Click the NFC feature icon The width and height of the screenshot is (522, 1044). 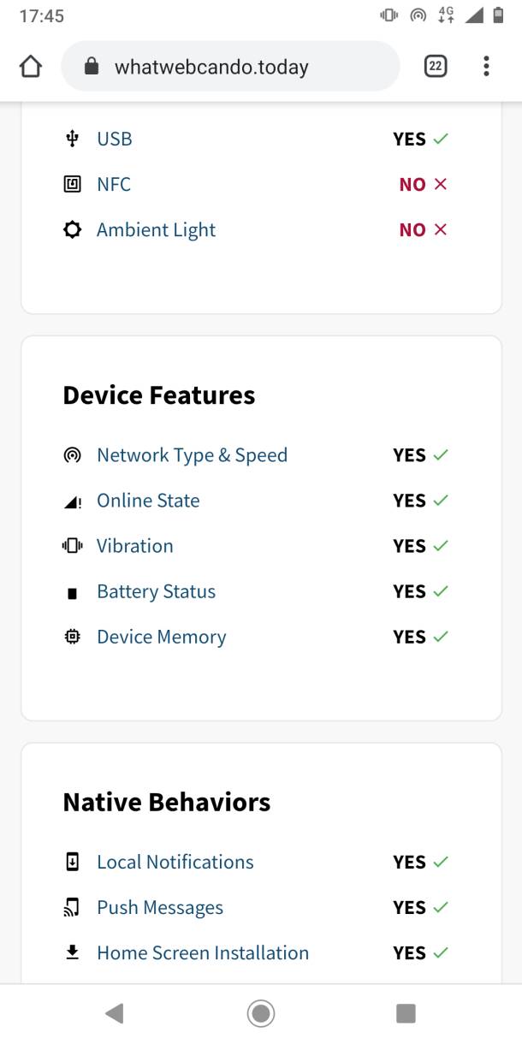click(72, 183)
